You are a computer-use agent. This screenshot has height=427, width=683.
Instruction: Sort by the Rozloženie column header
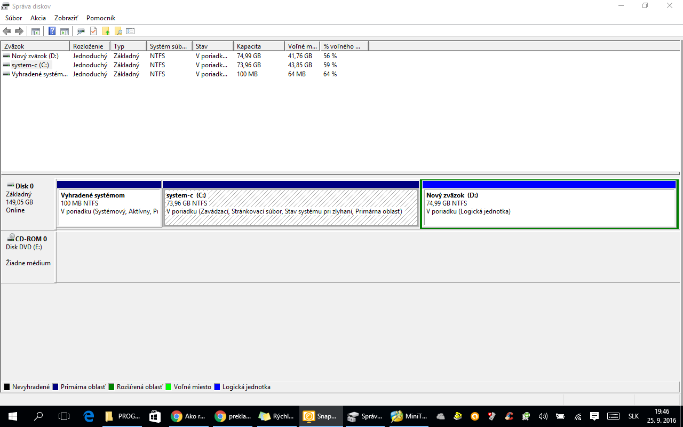coord(90,46)
